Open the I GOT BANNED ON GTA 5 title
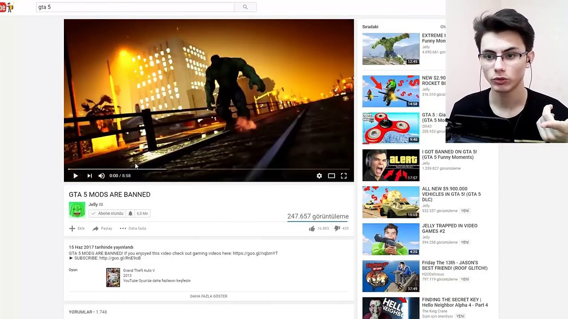The width and height of the screenshot is (568, 319). (449, 155)
